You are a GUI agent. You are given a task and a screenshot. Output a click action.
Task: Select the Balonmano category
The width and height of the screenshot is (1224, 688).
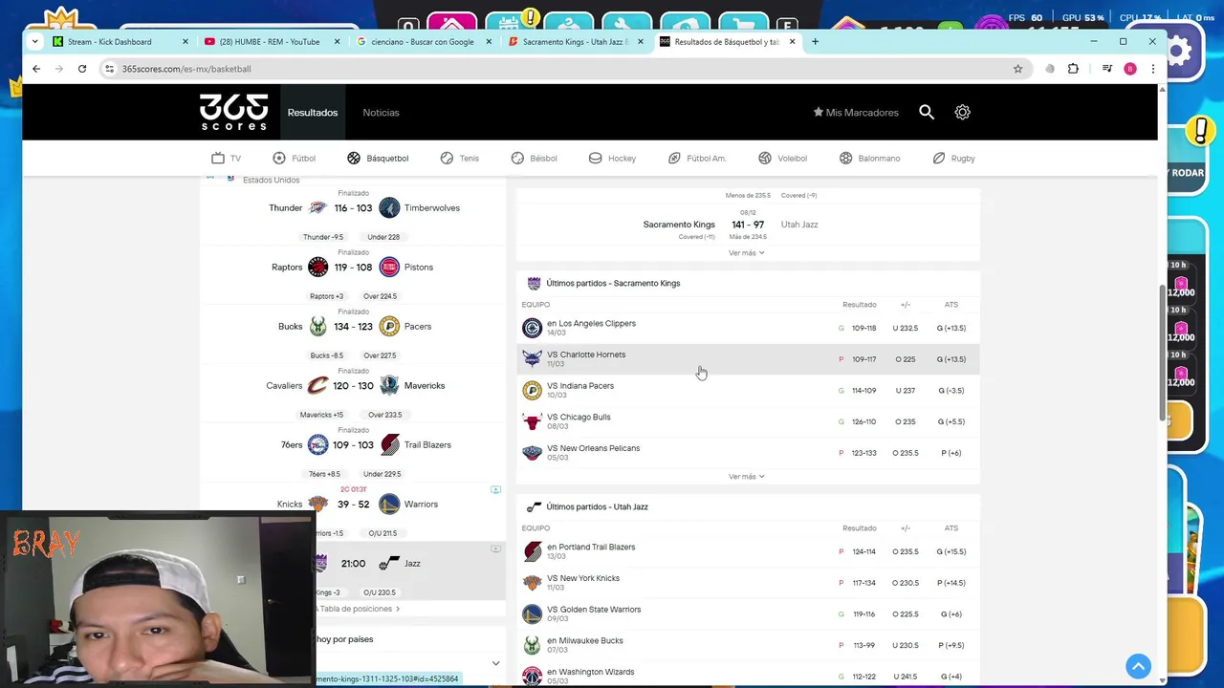(869, 158)
